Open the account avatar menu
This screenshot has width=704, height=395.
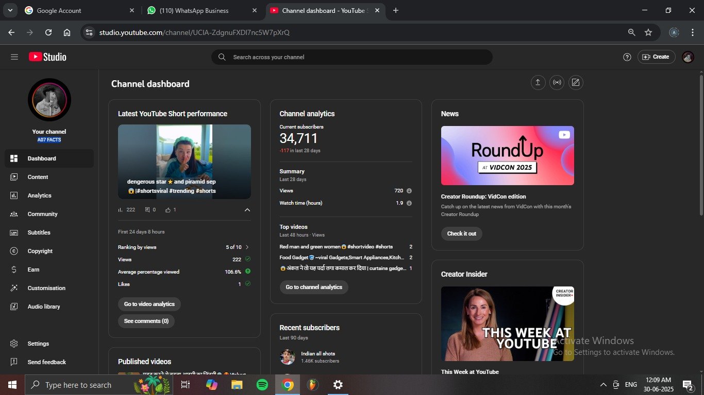pyautogui.click(x=688, y=57)
